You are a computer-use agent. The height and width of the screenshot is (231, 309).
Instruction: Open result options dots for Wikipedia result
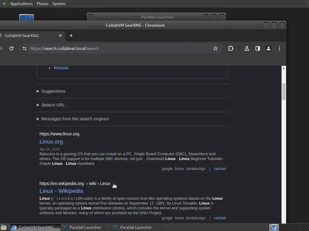click(210, 218)
